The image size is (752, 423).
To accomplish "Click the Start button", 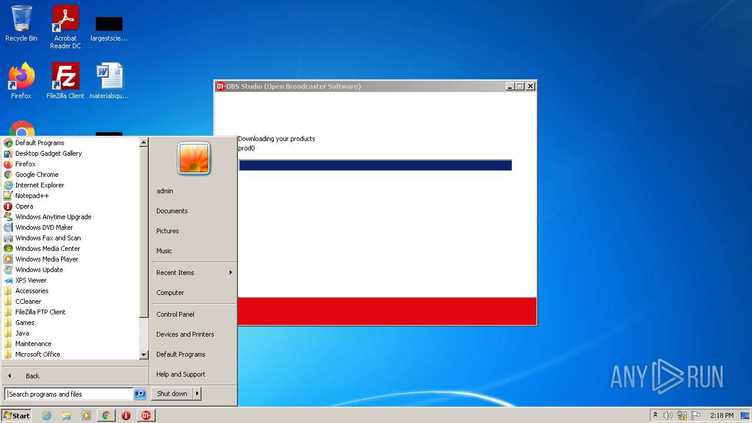I will [16, 415].
